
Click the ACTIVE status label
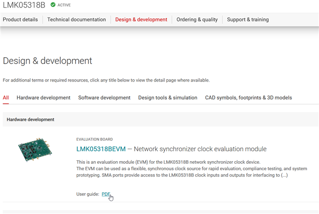[64, 5]
